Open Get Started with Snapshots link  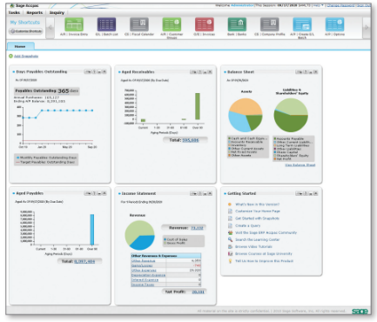(x=257, y=218)
